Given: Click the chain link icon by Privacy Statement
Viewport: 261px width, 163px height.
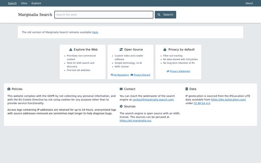Looking at the screenshot, I should point(168,71).
